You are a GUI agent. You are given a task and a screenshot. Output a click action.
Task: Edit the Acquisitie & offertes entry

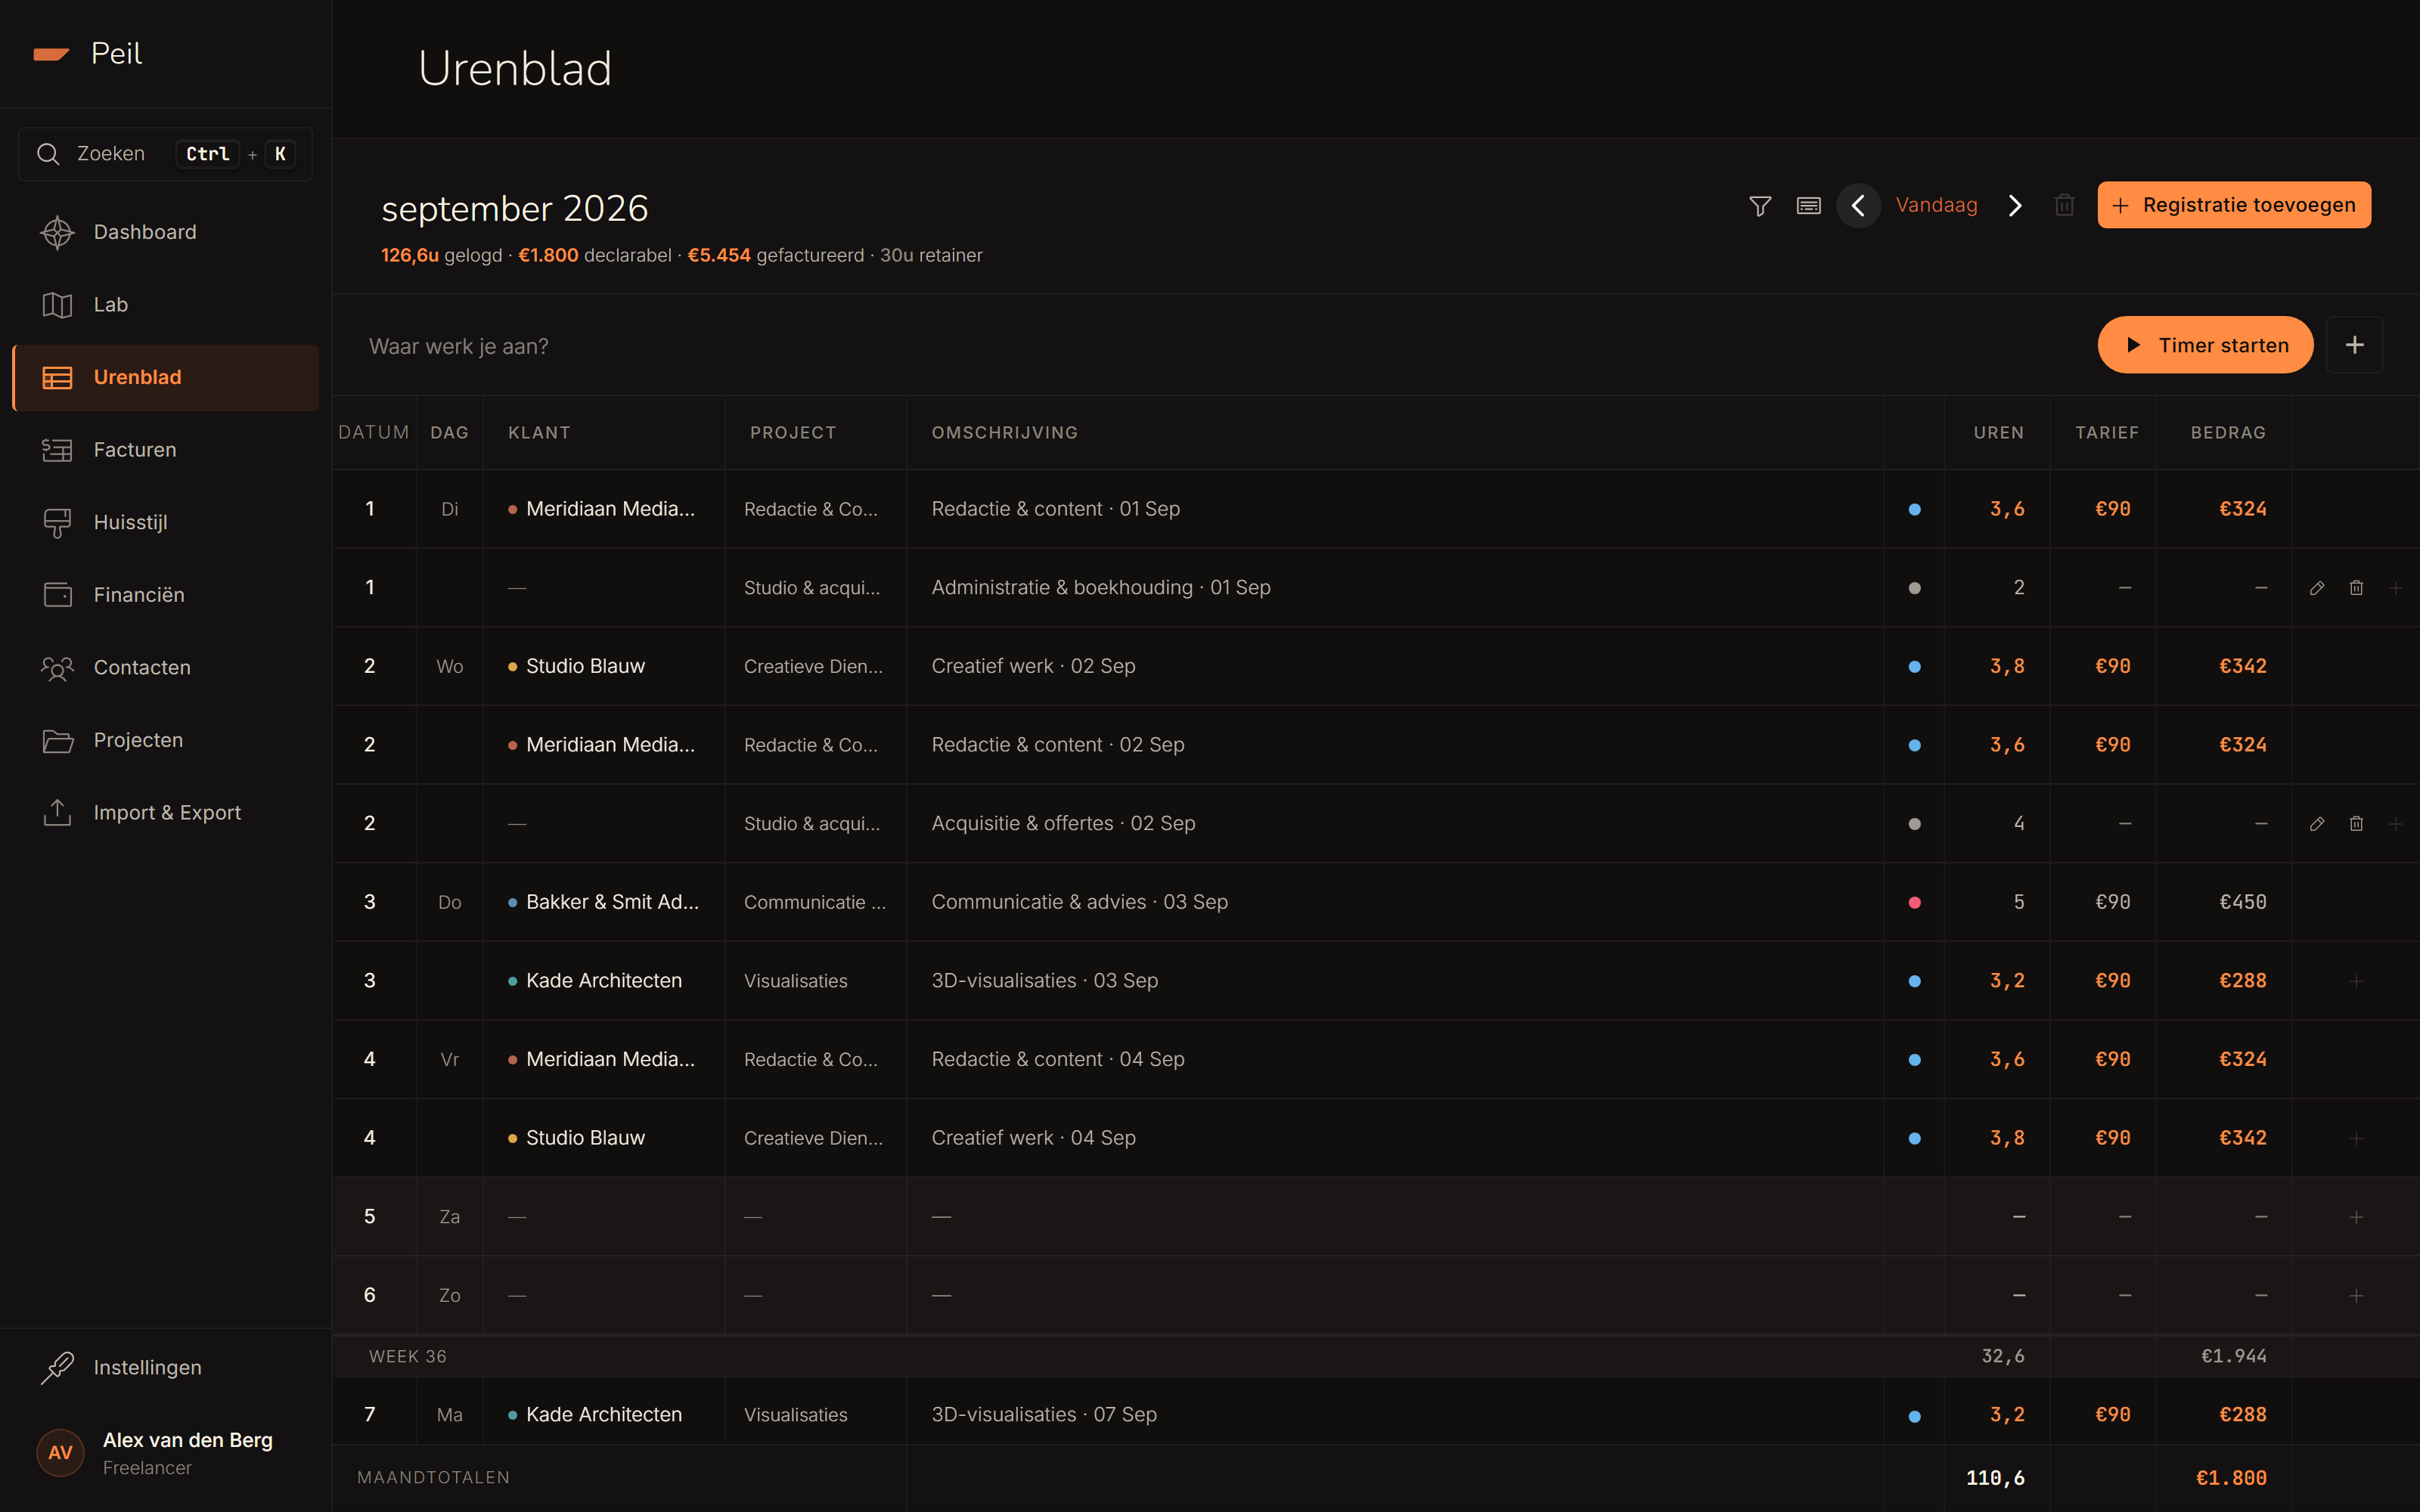click(x=2317, y=824)
